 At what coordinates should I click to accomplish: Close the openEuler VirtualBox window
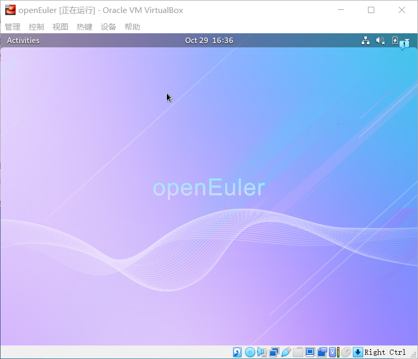pyautogui.click(x=402, y=10)
